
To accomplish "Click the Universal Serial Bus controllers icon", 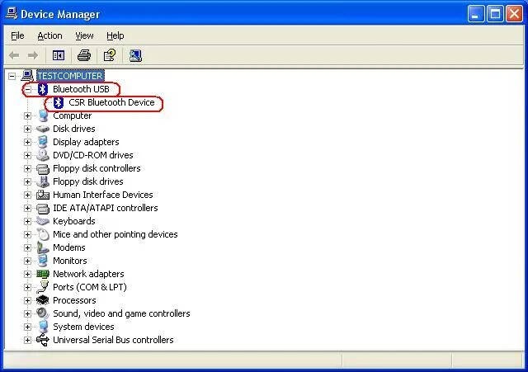I will [42, 340].
